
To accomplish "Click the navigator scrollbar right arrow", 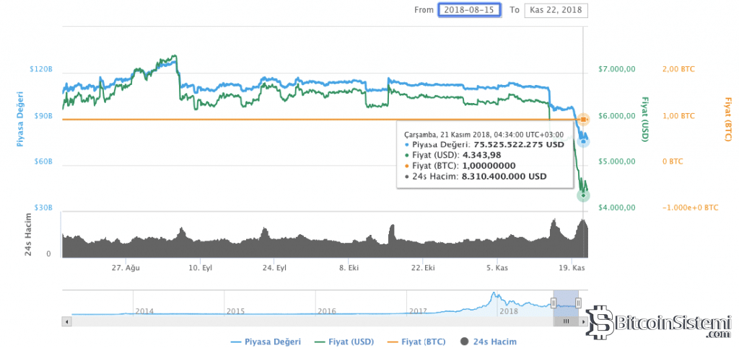I will click(x=584, y=321).
